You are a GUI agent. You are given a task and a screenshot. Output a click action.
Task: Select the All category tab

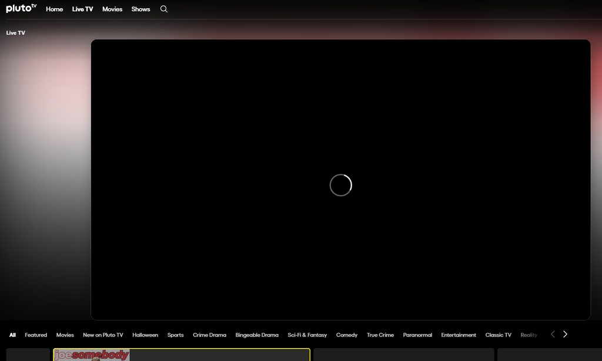coord(13,335)
